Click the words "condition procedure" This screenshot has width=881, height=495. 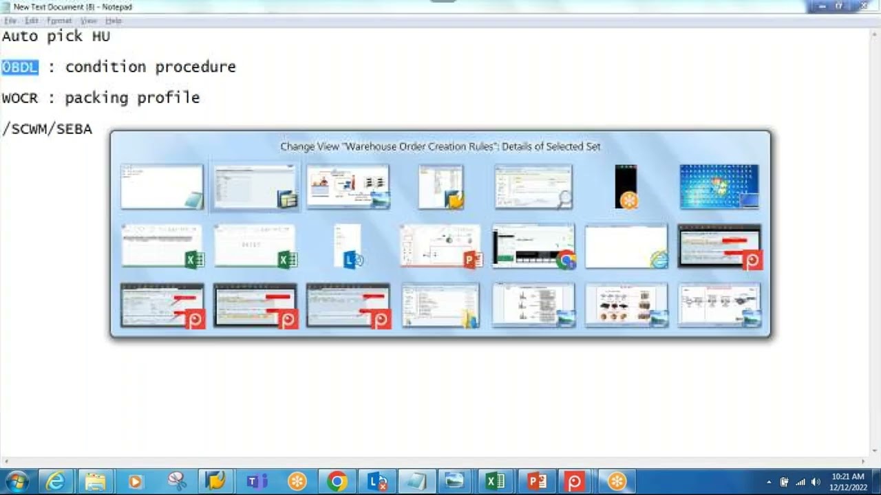(150, 67)
